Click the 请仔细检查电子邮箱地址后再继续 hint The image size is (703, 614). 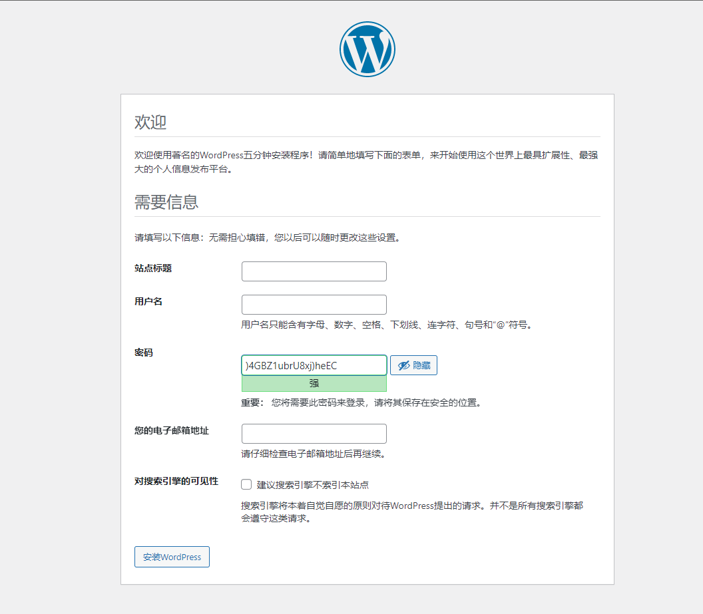coord(314,454)
